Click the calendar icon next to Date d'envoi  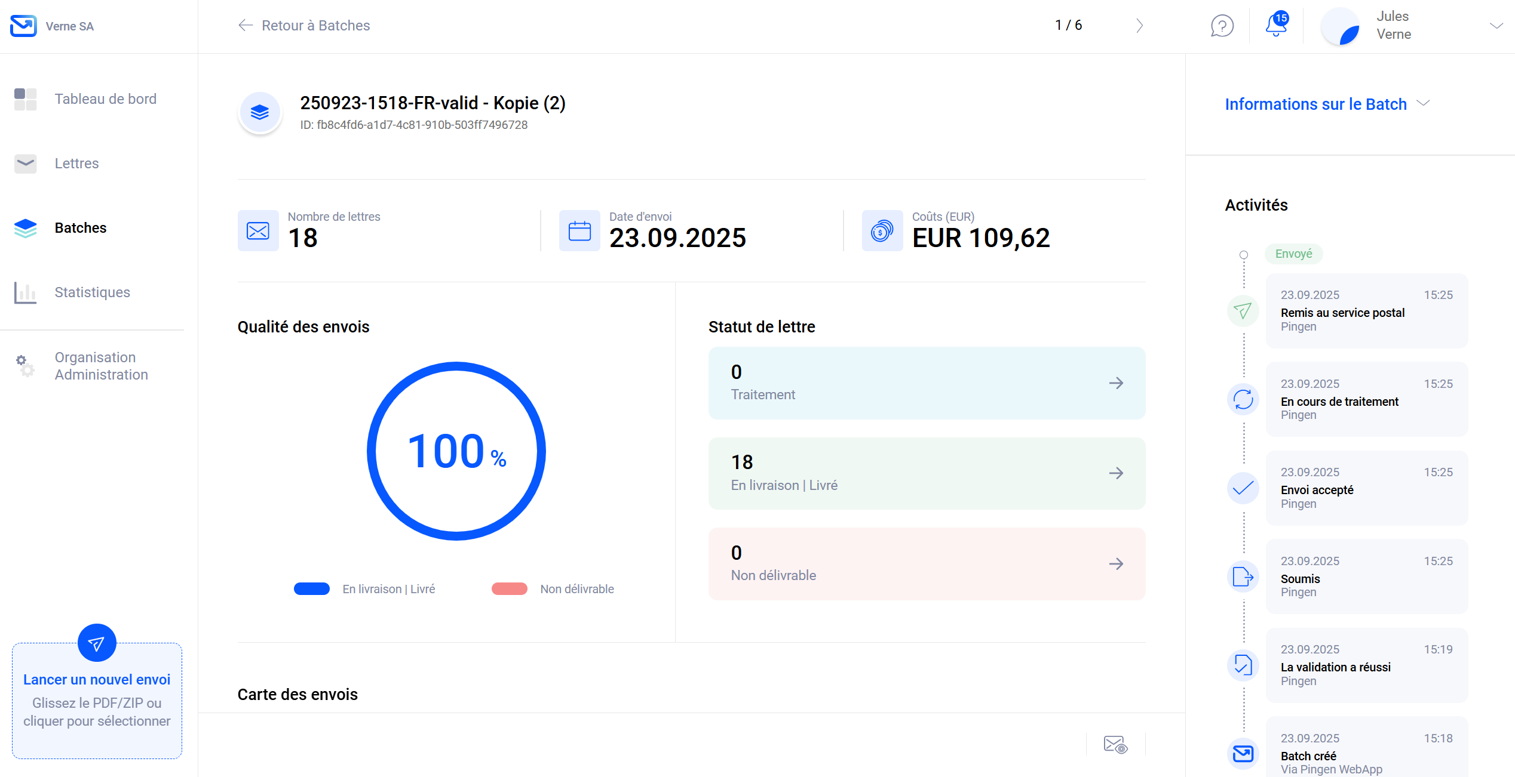[579, 231]
